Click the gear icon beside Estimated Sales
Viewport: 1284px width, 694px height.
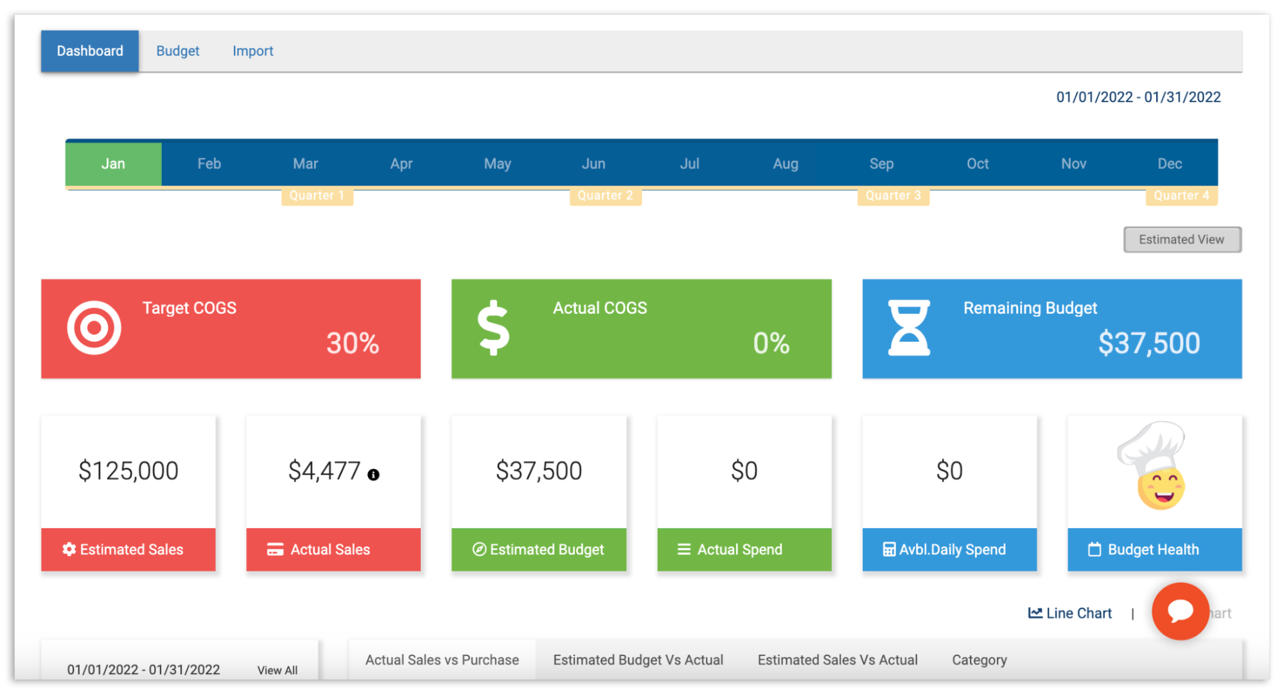[x=69, y=549]
